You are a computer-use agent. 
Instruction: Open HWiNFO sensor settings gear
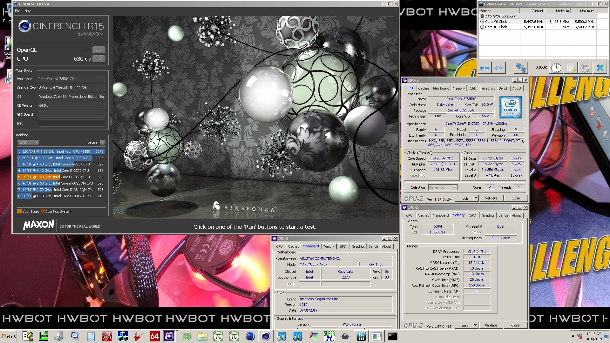pyautogui.click(x=585, y=68)
